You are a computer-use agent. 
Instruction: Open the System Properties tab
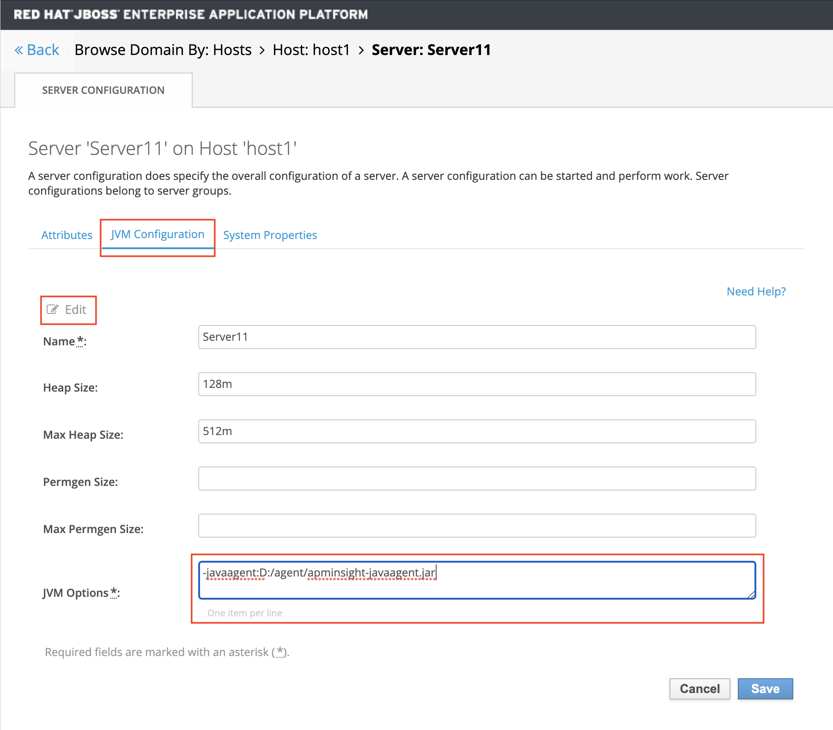click(x=270, y=235)
